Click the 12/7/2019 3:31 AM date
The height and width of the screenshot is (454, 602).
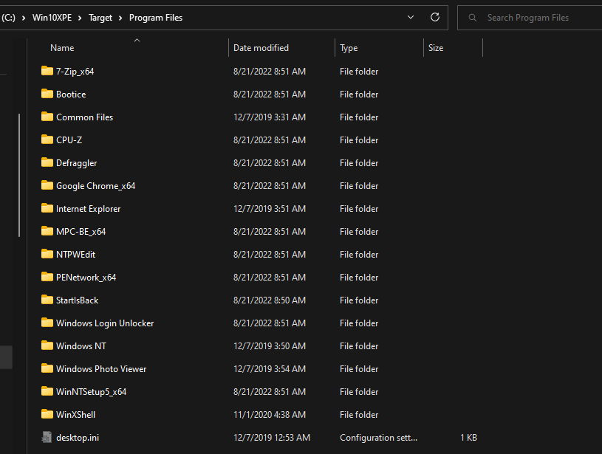click(270, 117)
